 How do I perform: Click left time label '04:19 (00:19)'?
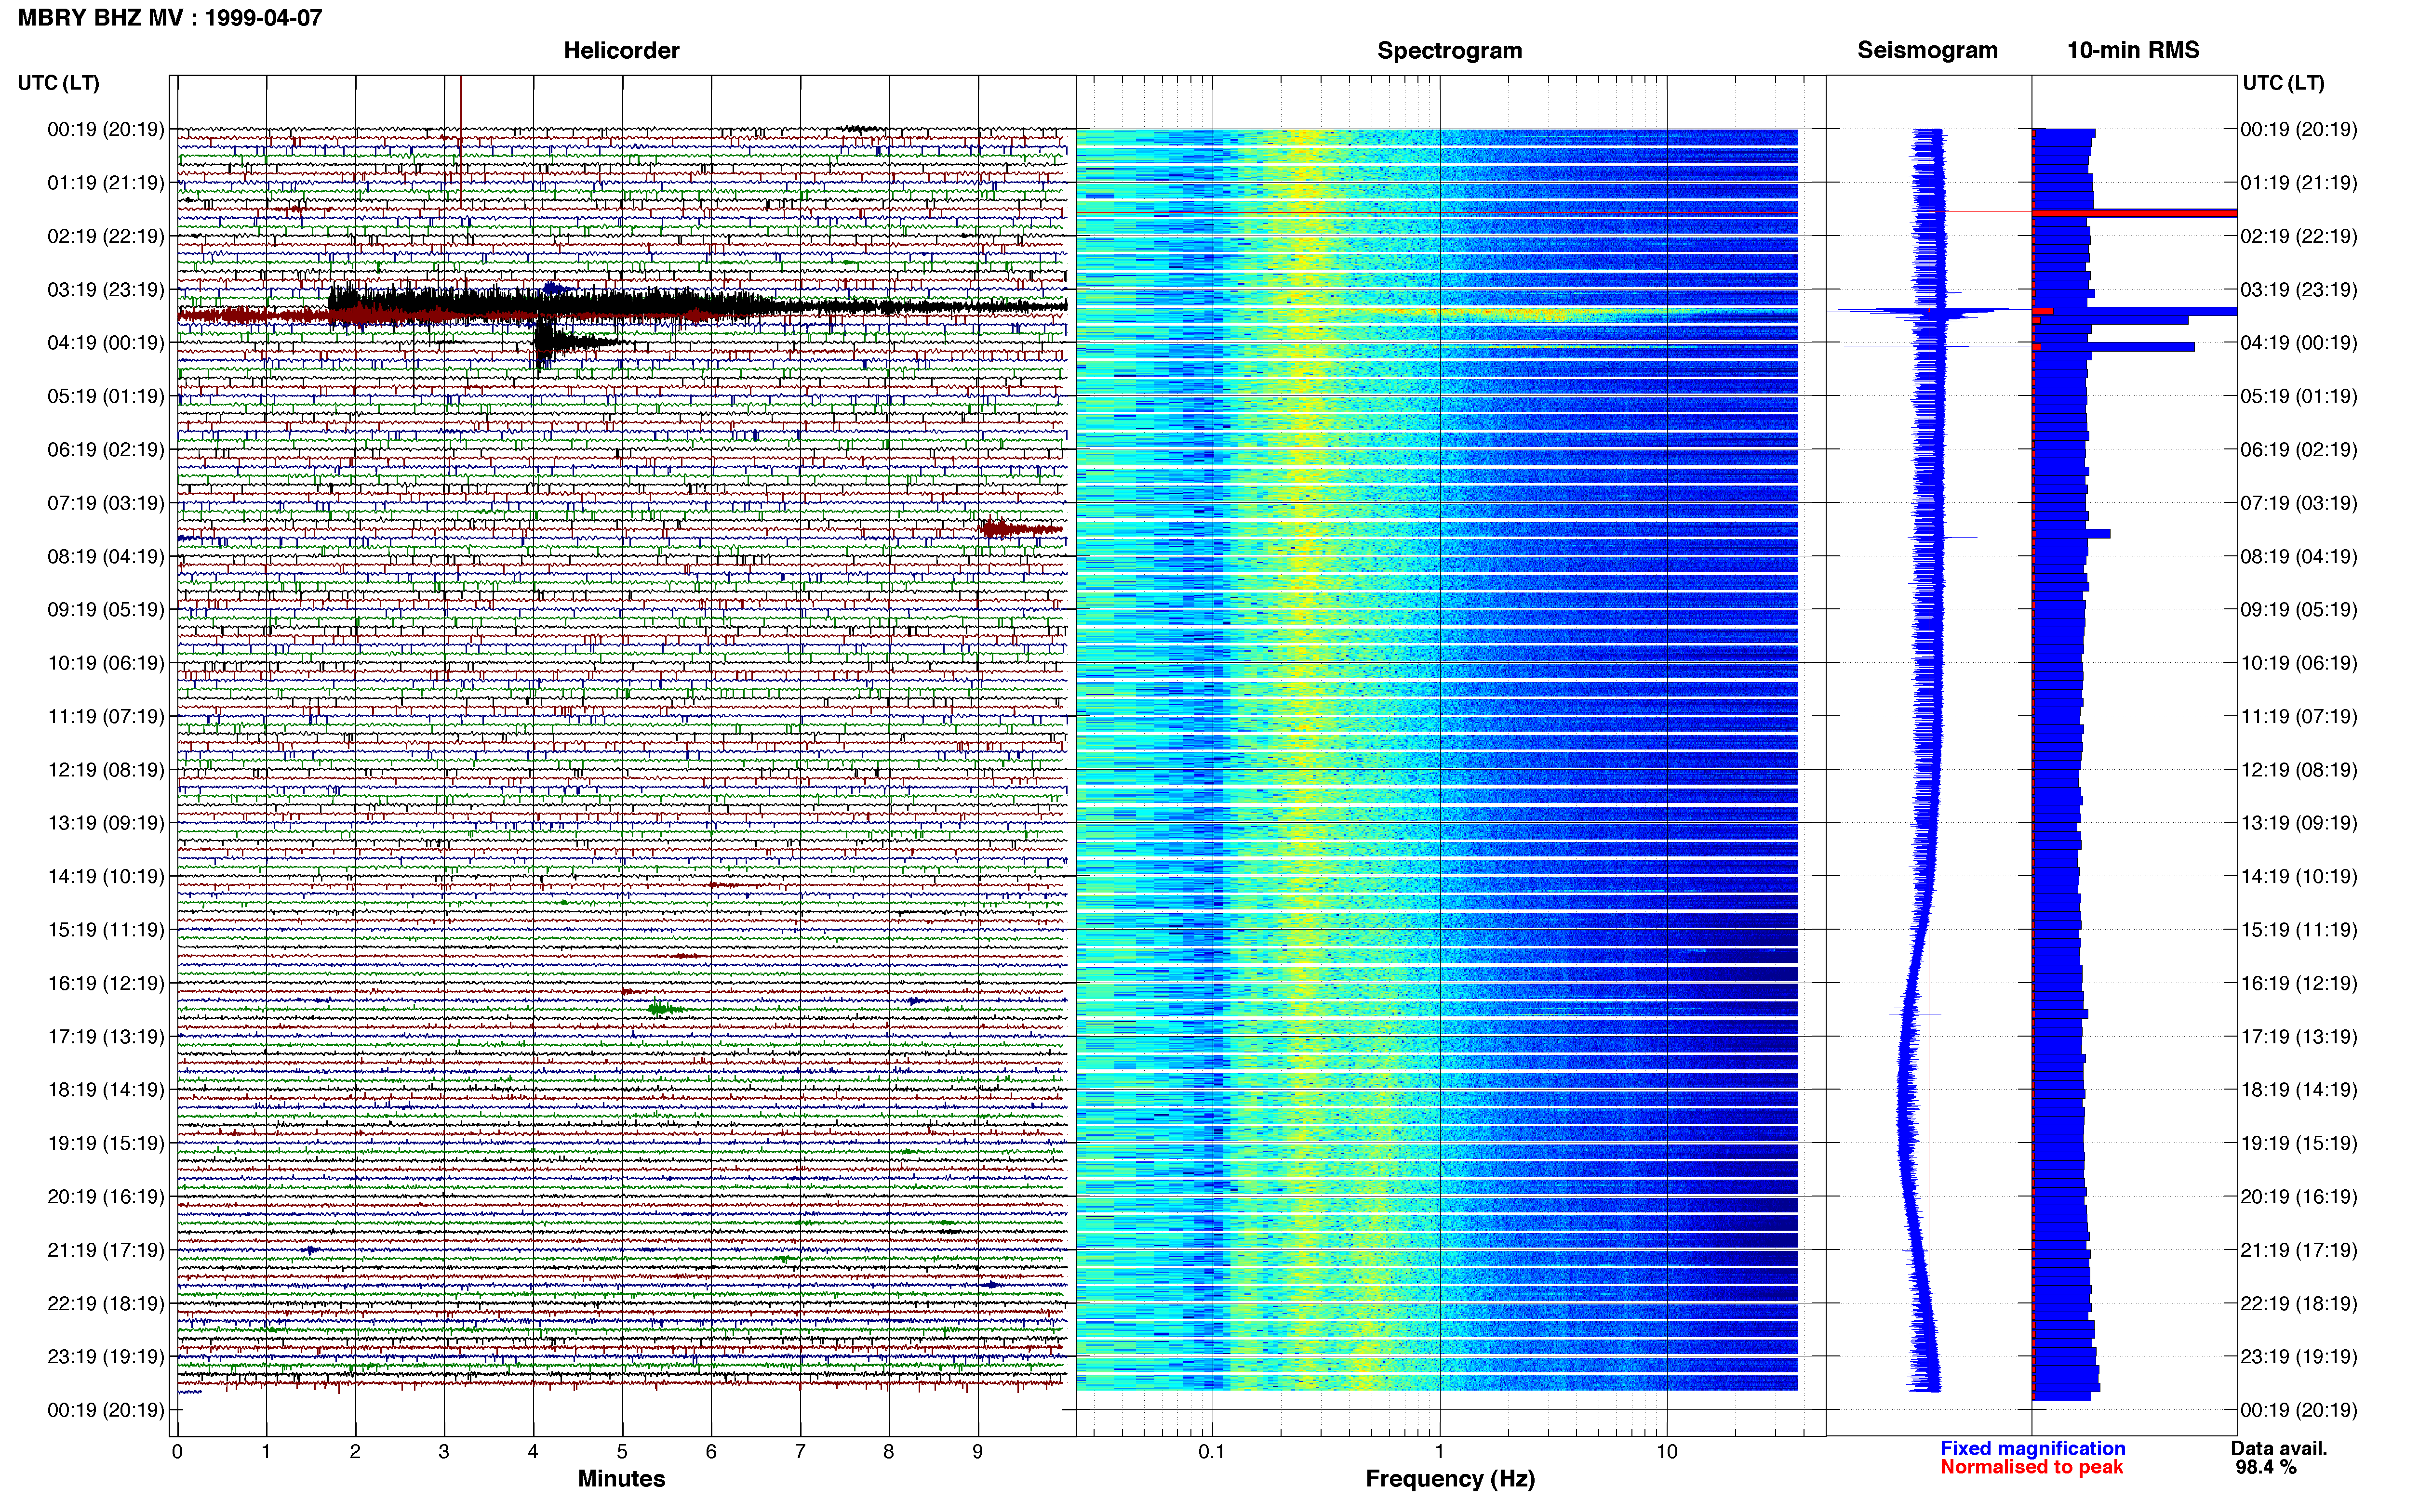pos(105,343)
